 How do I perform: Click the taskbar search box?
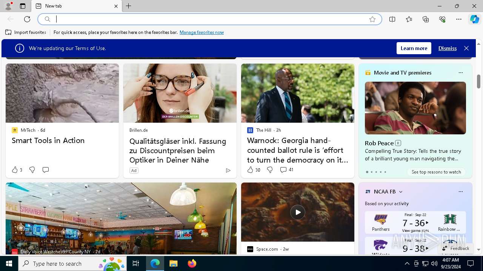coord(73,263)
